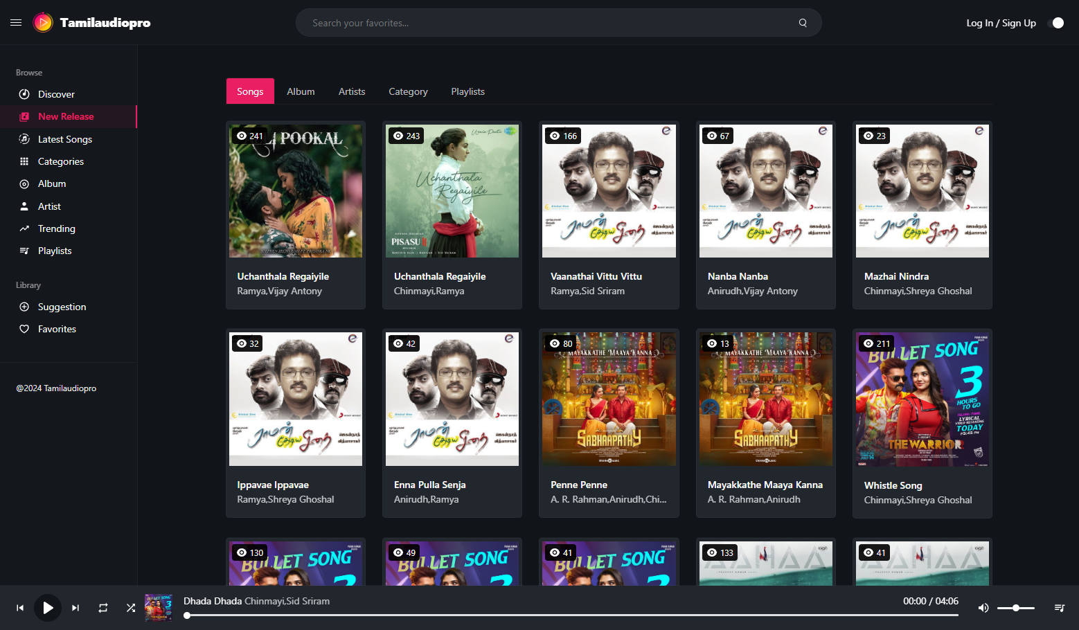The width and height of the screenshot is (1079, 630).
Task: Open Artist in sidebar
Action: tap(69, 206)
